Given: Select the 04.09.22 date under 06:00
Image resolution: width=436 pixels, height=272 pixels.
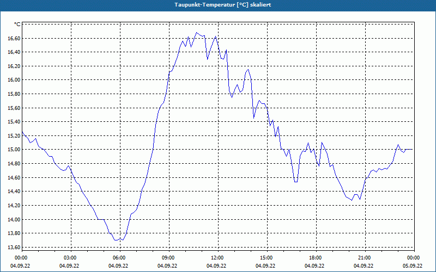Looking at the screenshot, I should pos(118,266).
